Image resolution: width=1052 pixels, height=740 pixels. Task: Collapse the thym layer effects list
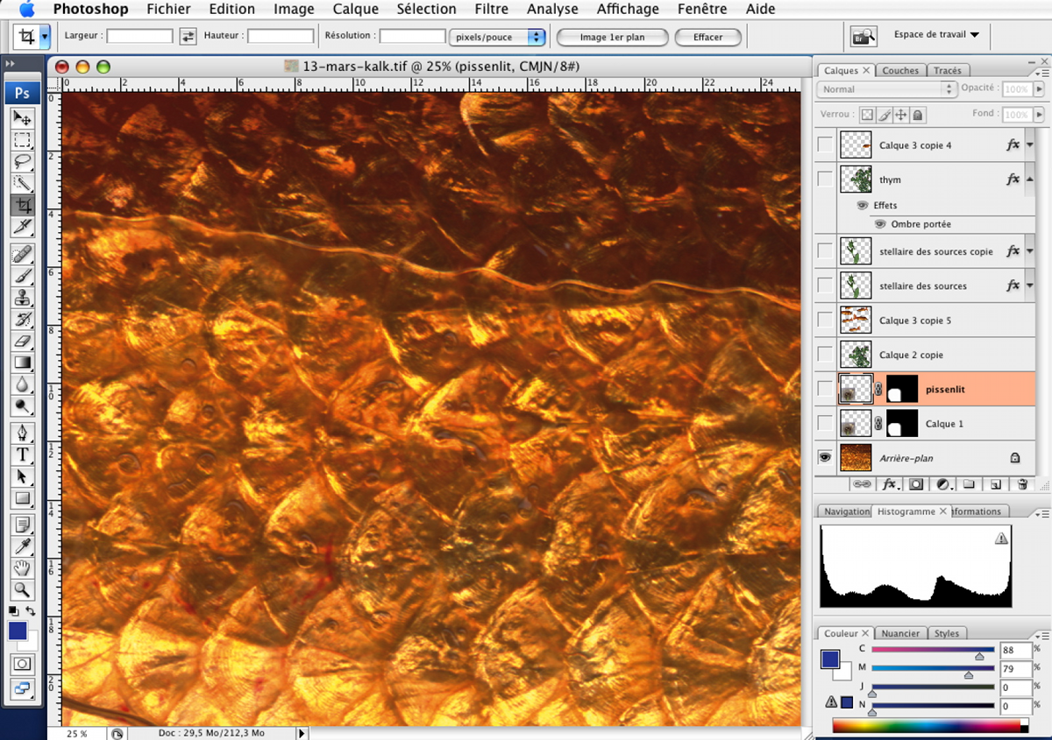[1030, 180]
